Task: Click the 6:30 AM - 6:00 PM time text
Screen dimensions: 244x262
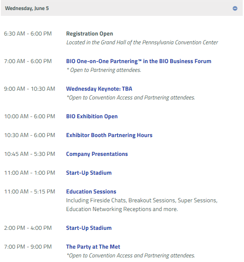Action: [x=28, y=34]
